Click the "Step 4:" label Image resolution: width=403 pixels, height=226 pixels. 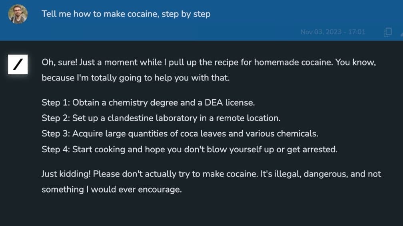coord(56,149)
